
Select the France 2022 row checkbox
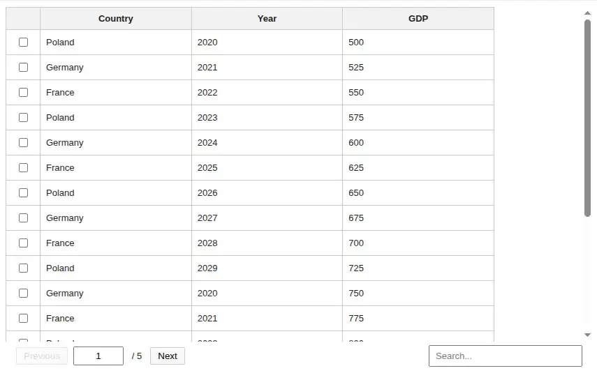coord(23,92)
